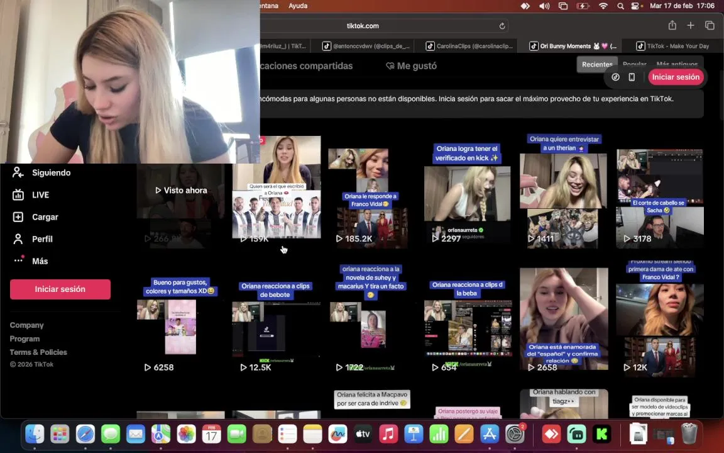Click the Safari share icon
The height and width of the screenshot is (453, 724).
pyautogui.click(x=672, y=25)
